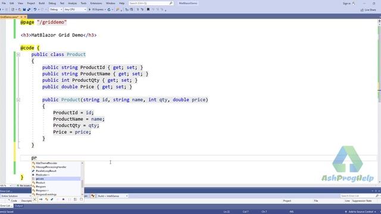Open the IIS Express dropdown arrow
The image size is (381, 214).
click(105, 10)
